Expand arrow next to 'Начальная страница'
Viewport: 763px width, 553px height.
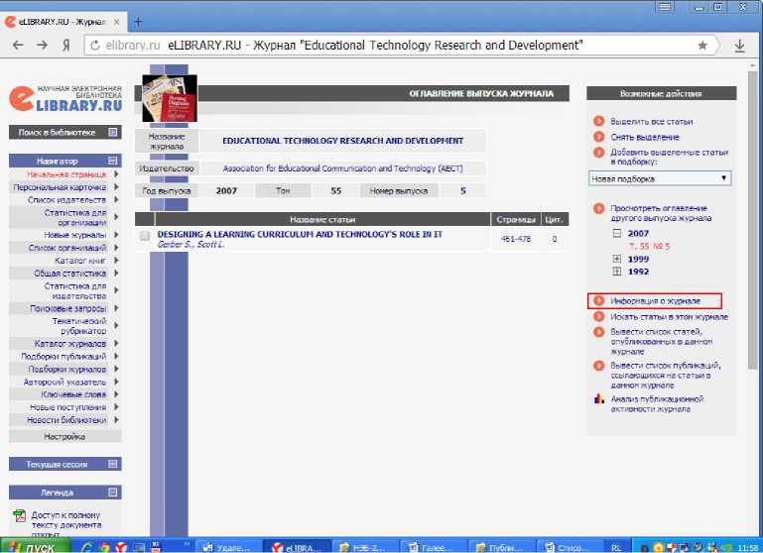pyautogui.click(x=116, y=174)
